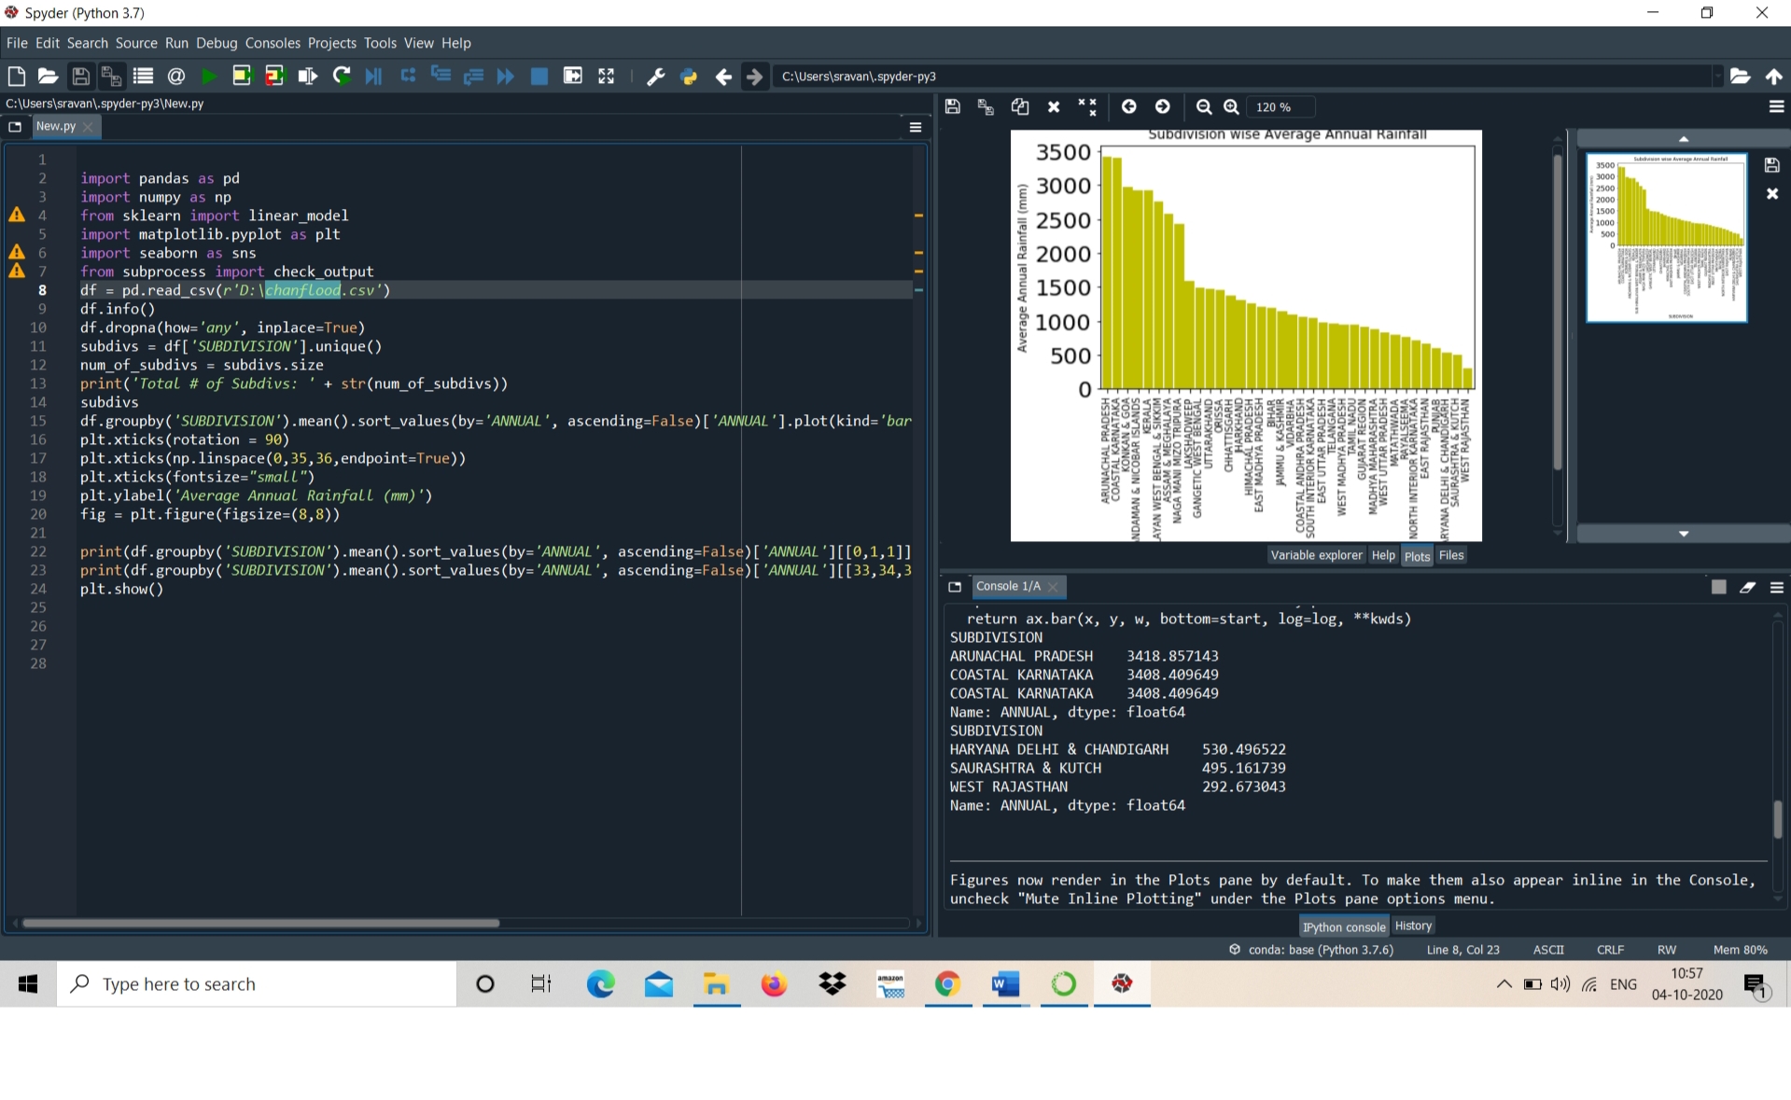Open the PYTHONPATH manager Python icon

click(689, 77)
